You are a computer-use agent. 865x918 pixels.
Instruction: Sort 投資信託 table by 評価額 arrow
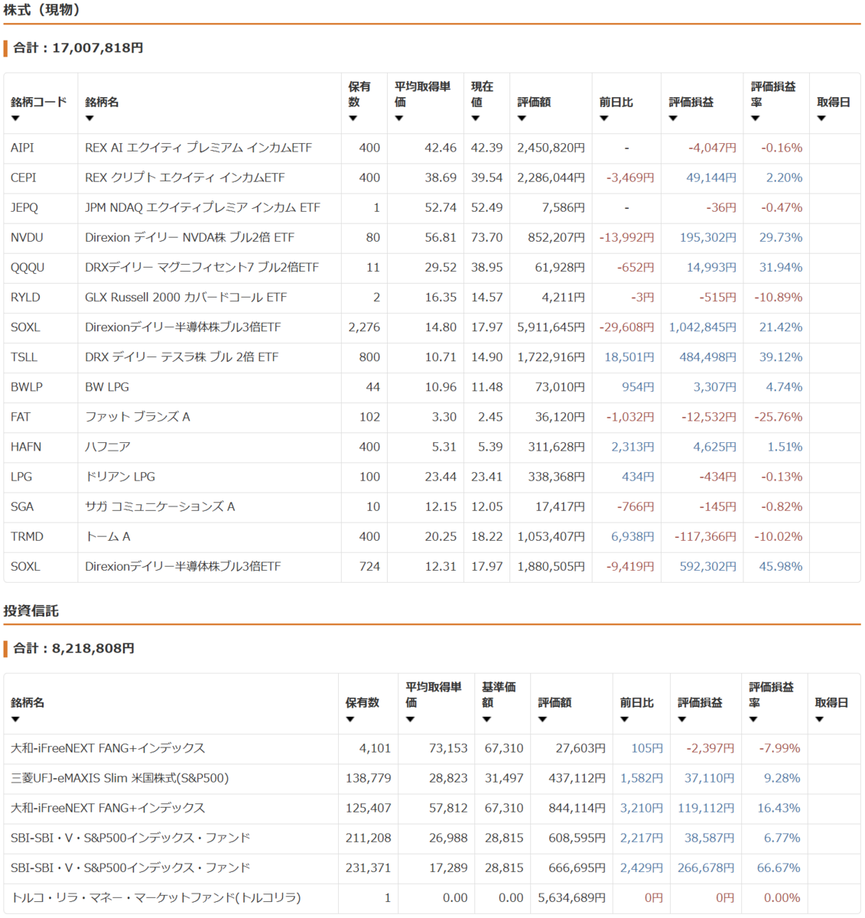pos(542,719)
